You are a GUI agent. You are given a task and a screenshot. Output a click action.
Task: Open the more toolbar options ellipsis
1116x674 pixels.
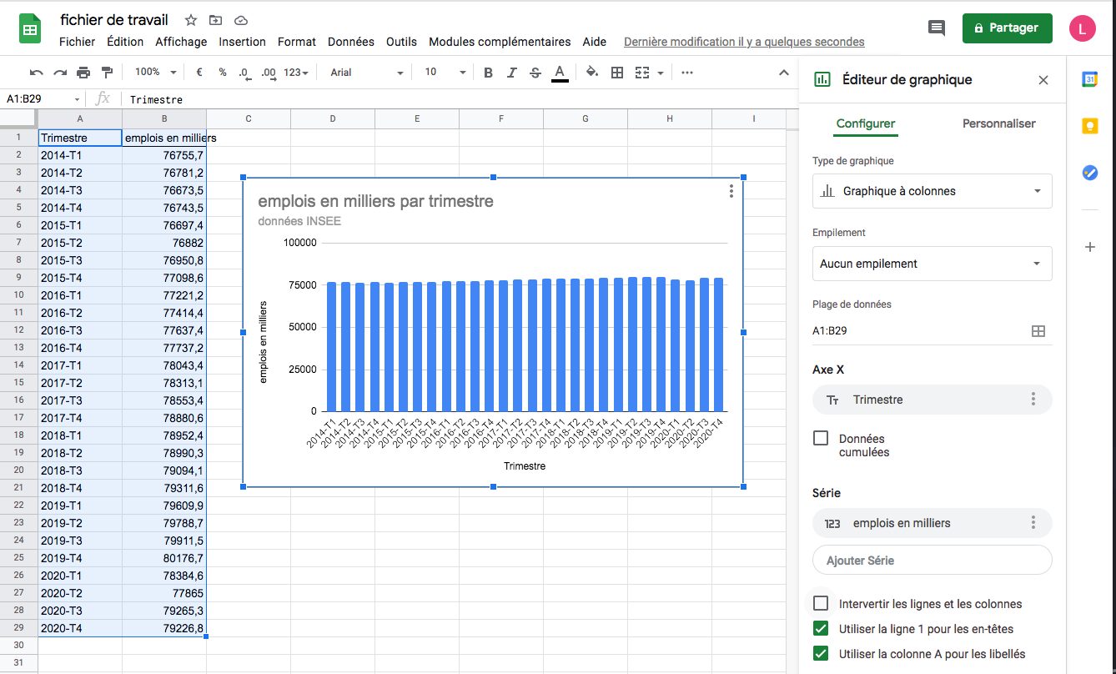click(687, 73)
